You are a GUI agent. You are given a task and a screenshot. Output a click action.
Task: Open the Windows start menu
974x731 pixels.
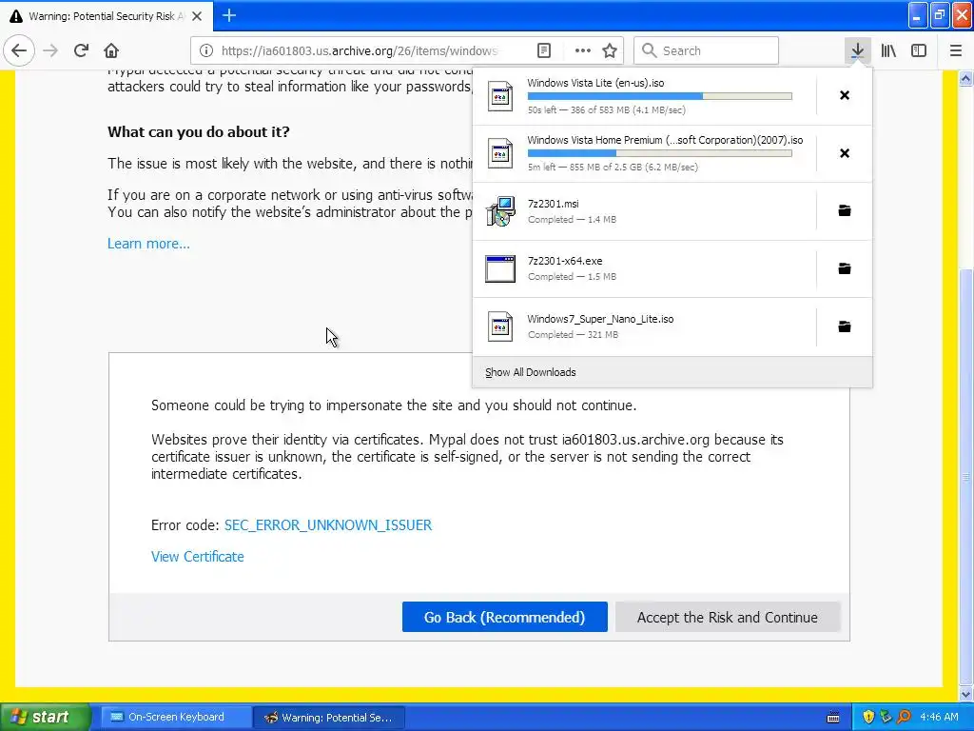(x=46, y=717)
